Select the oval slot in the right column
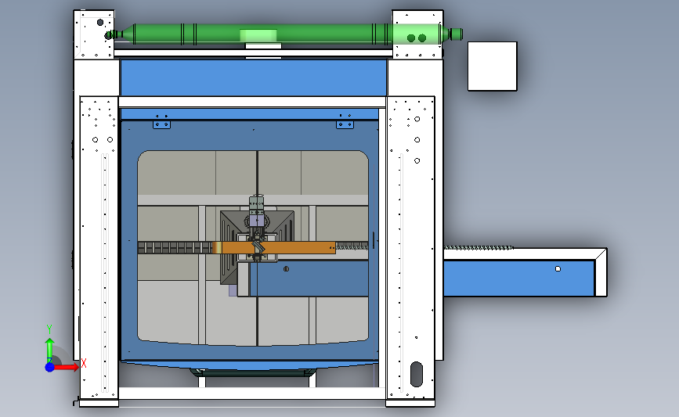The height and width of the screenshot is (417, 679). point(416,374)
